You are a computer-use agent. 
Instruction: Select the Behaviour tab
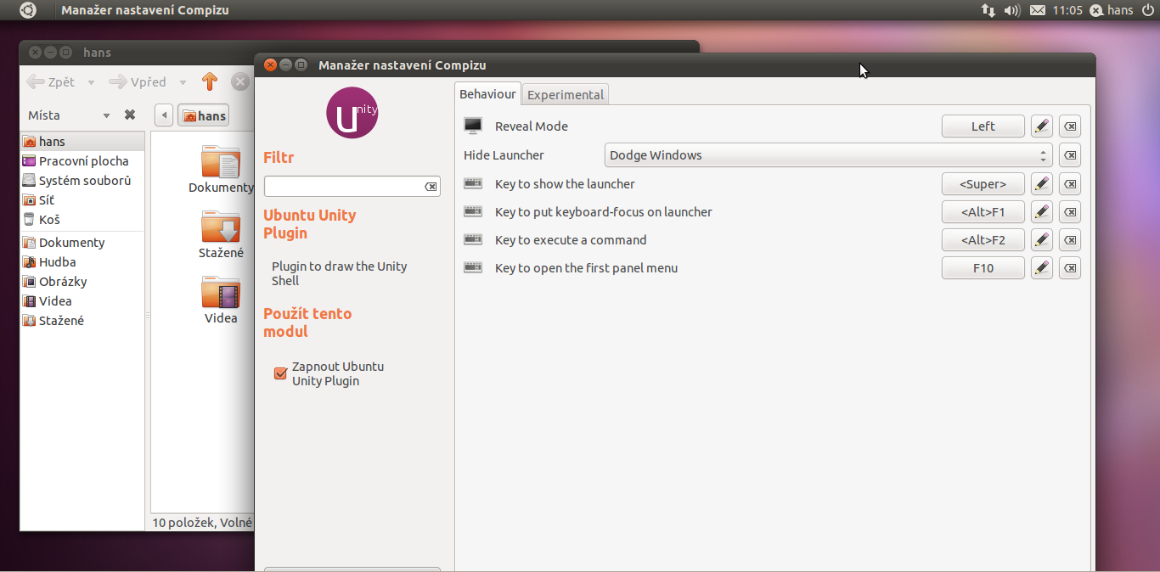487,94
